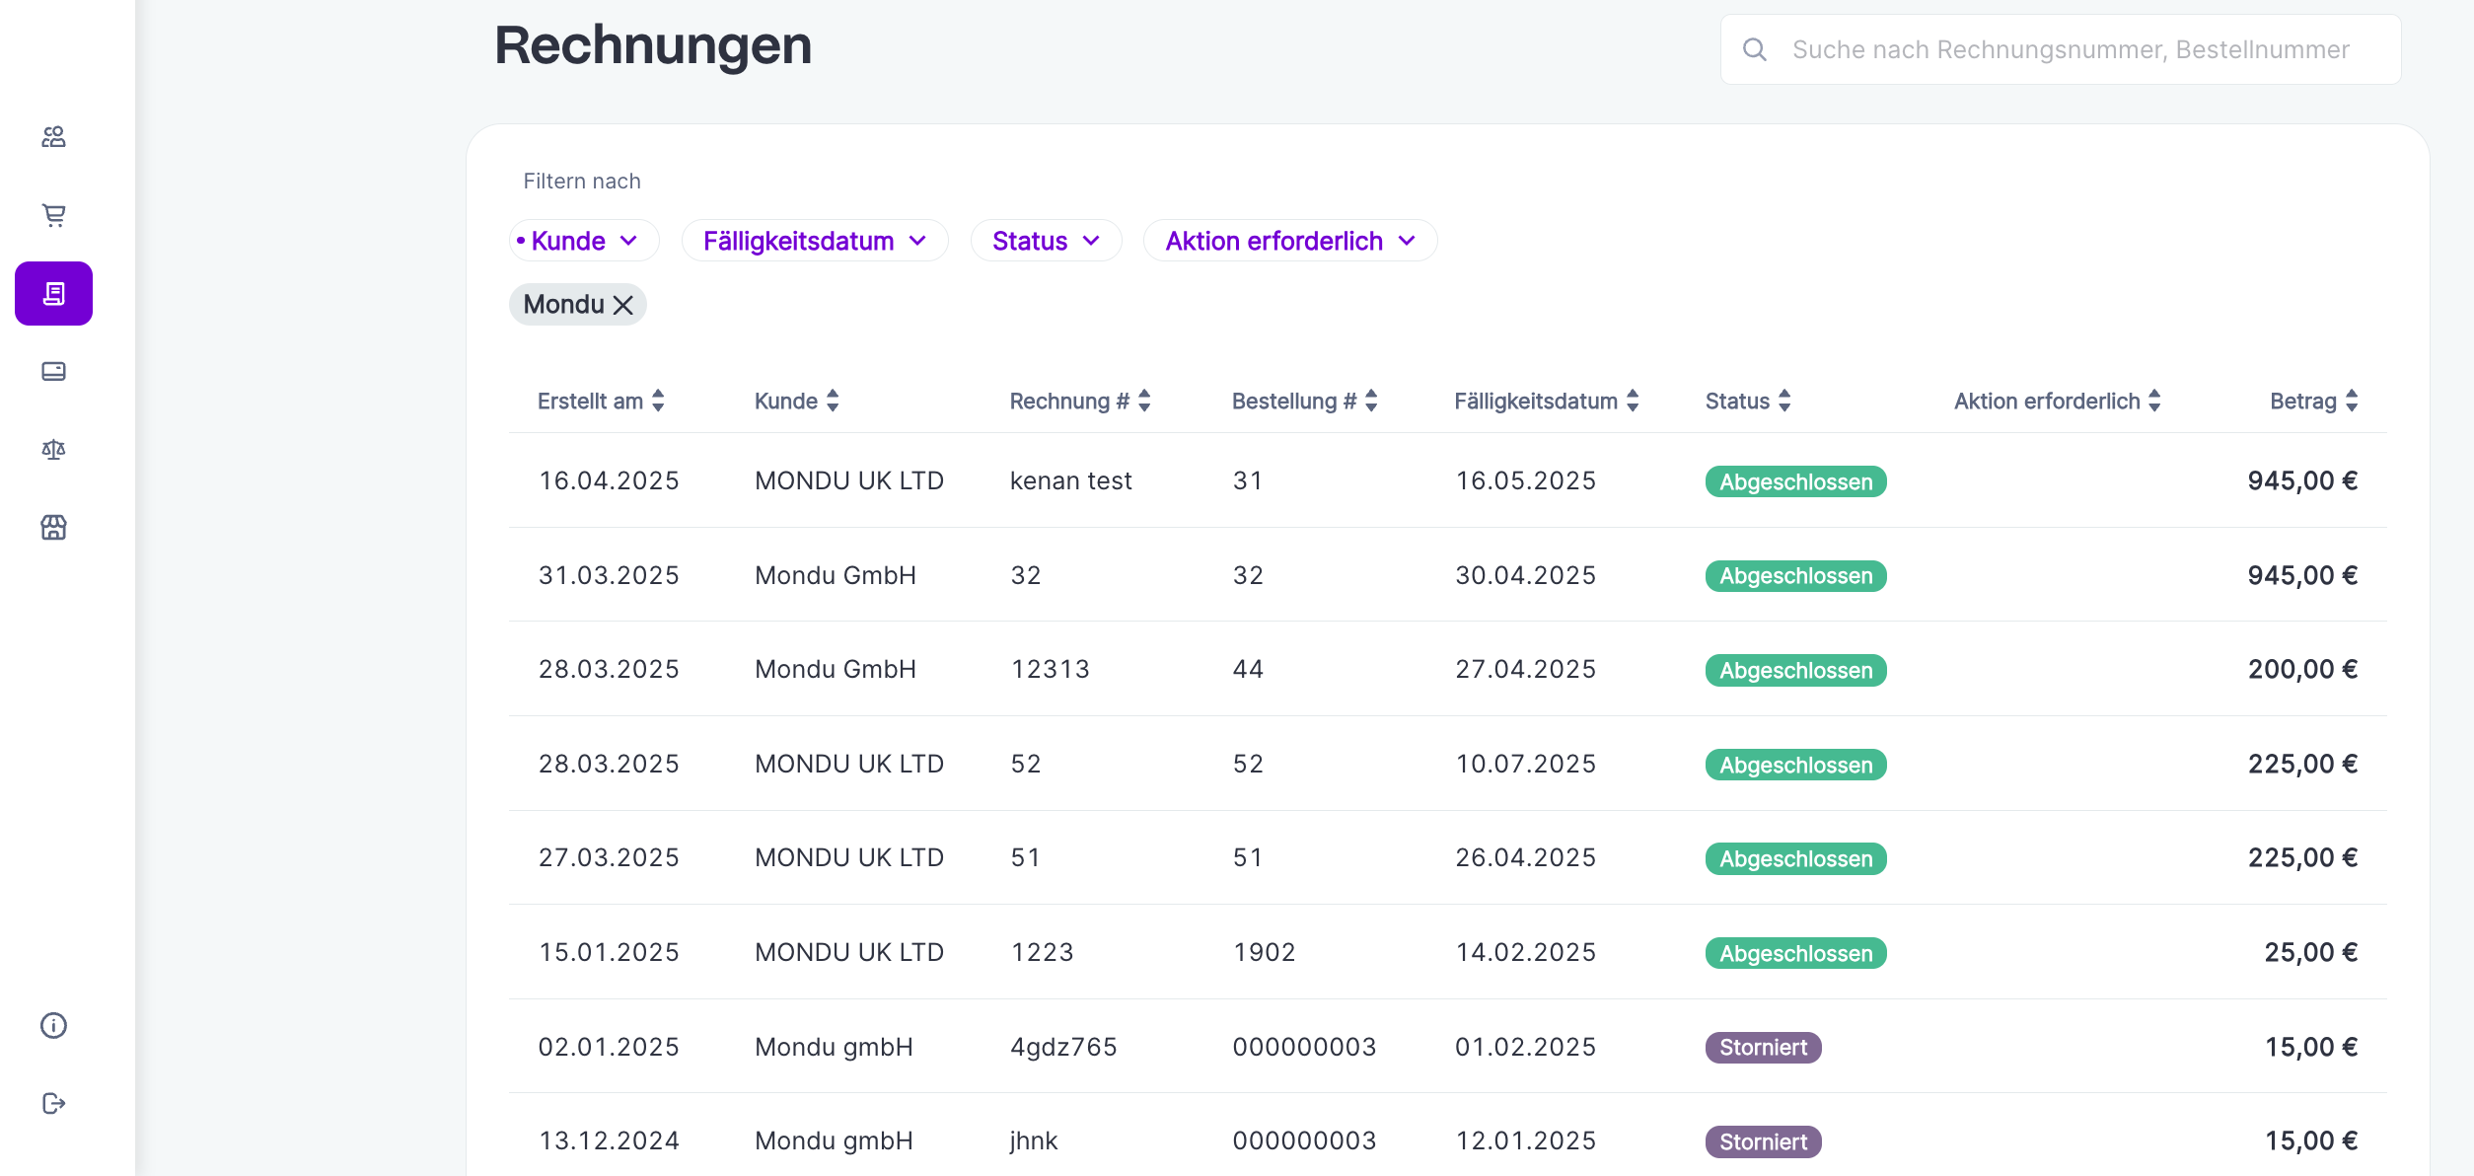Click Abgeschlossen badge for invoice 51
Viewport: 2474px width, 1176px height.
pos(1795,859)
